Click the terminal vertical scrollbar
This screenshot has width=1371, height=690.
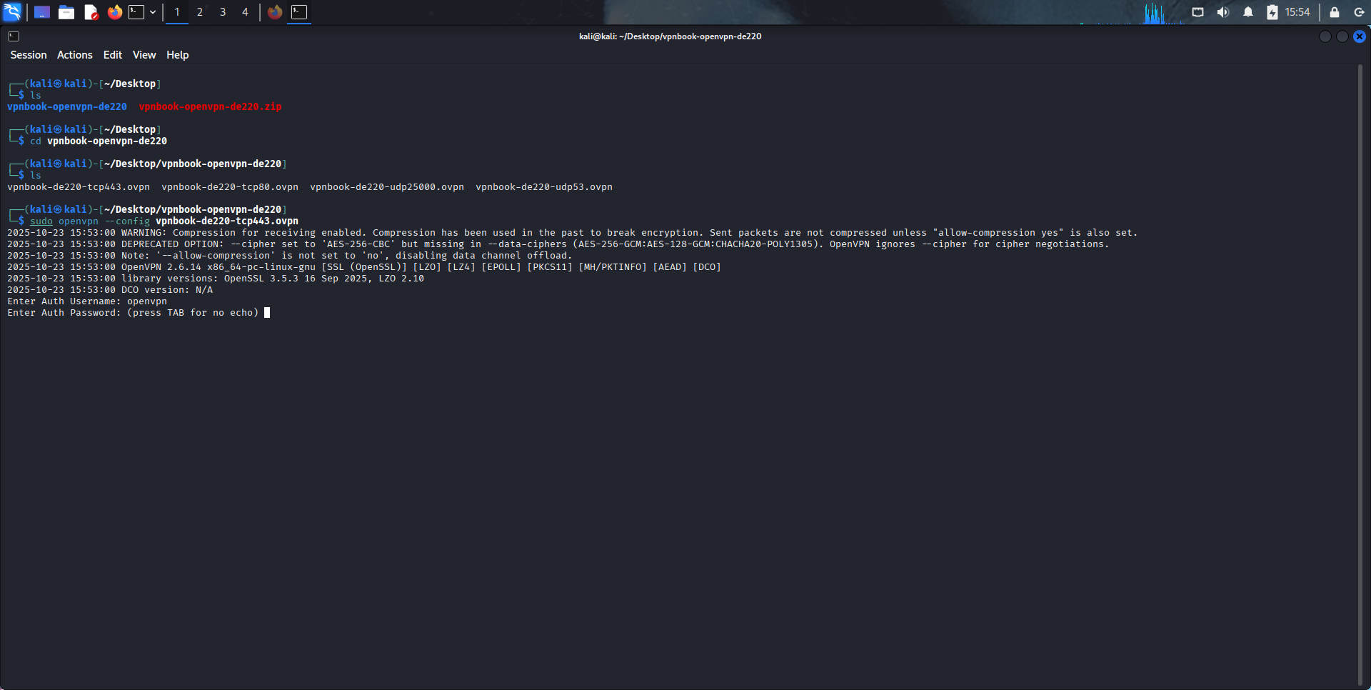coord(1360,375)
